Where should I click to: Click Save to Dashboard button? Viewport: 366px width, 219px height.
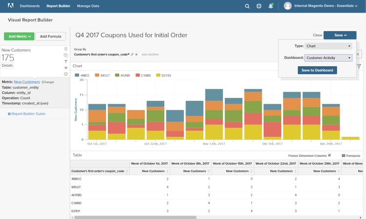tap(317, 70)
